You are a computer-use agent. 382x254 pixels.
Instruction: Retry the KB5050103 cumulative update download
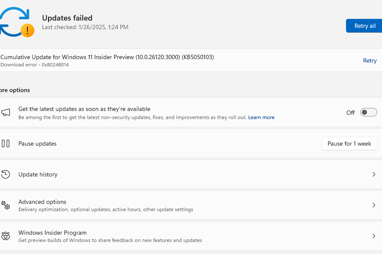coord(370,60)
